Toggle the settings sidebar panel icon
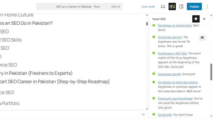This screenshot has width=213, height=123. coord(181,7)
